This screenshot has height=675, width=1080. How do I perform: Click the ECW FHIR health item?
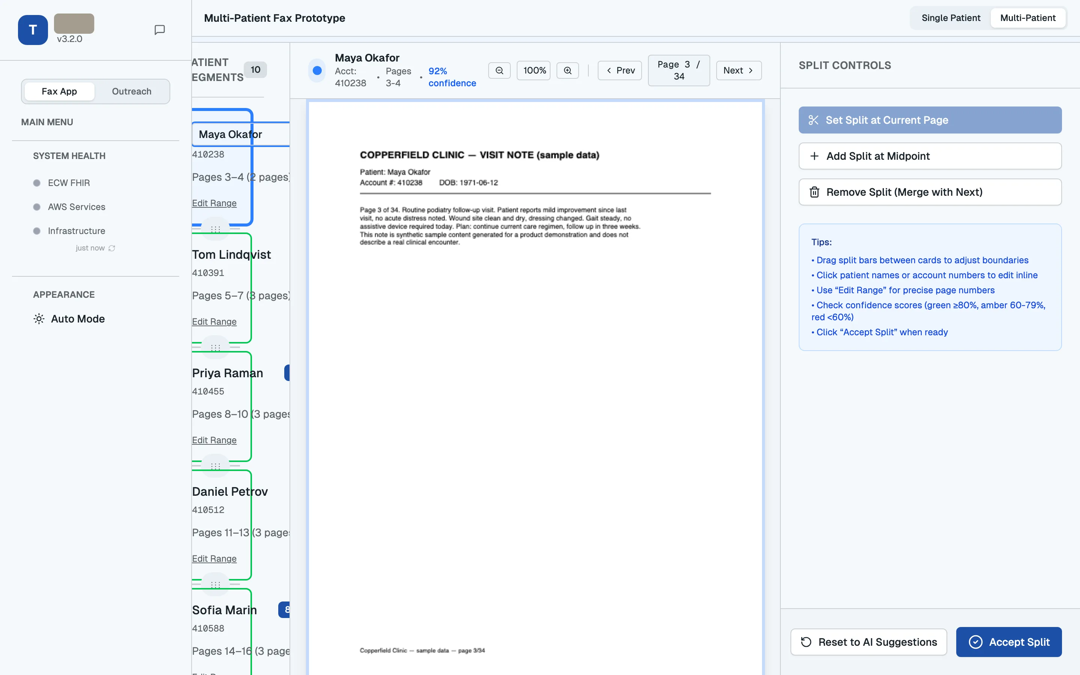click(x=69, y=183)
